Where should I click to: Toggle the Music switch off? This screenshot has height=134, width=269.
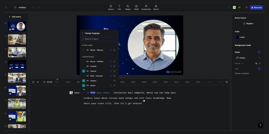point(260,52)
